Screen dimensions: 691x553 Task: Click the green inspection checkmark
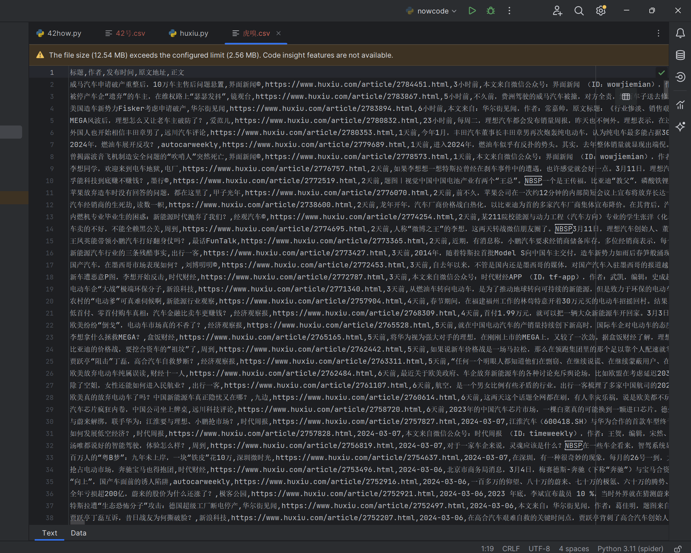click(x=661, y=73)
